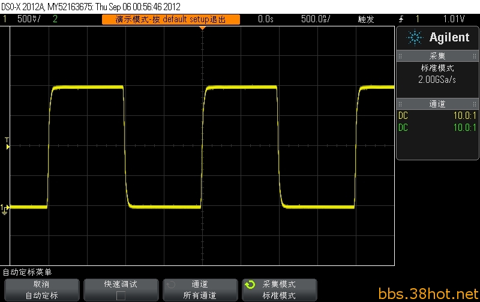Click the 取消 自动定标 softkey
Screen dimensions: 480x302
[41, 290]
